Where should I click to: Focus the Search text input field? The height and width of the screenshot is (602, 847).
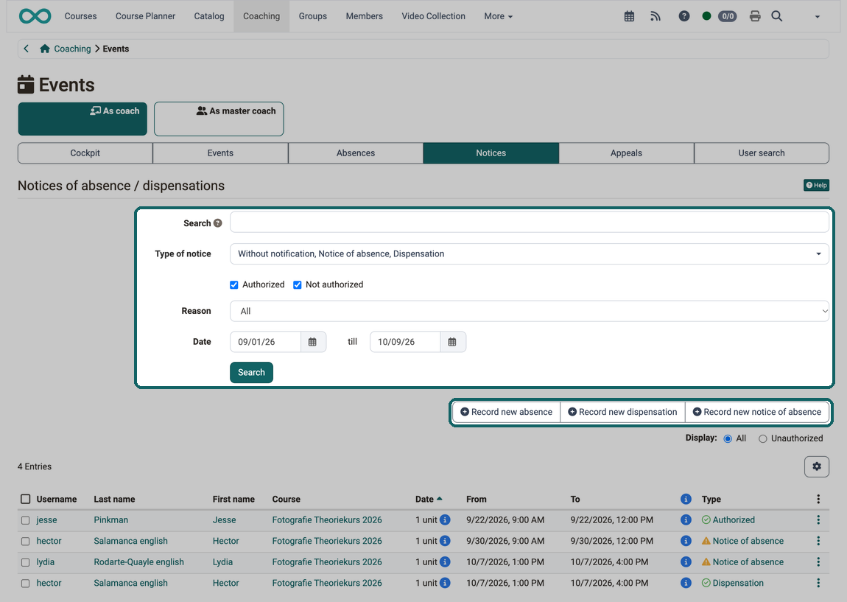[530, 222]
